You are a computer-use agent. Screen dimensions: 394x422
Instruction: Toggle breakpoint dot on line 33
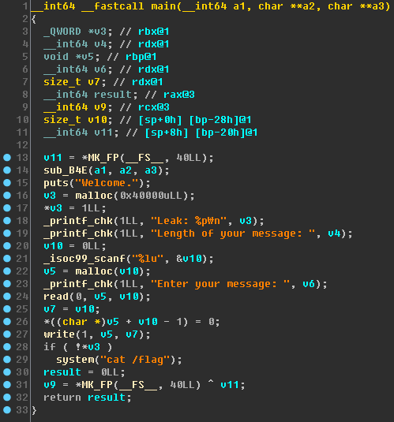[x=7, y=410]
